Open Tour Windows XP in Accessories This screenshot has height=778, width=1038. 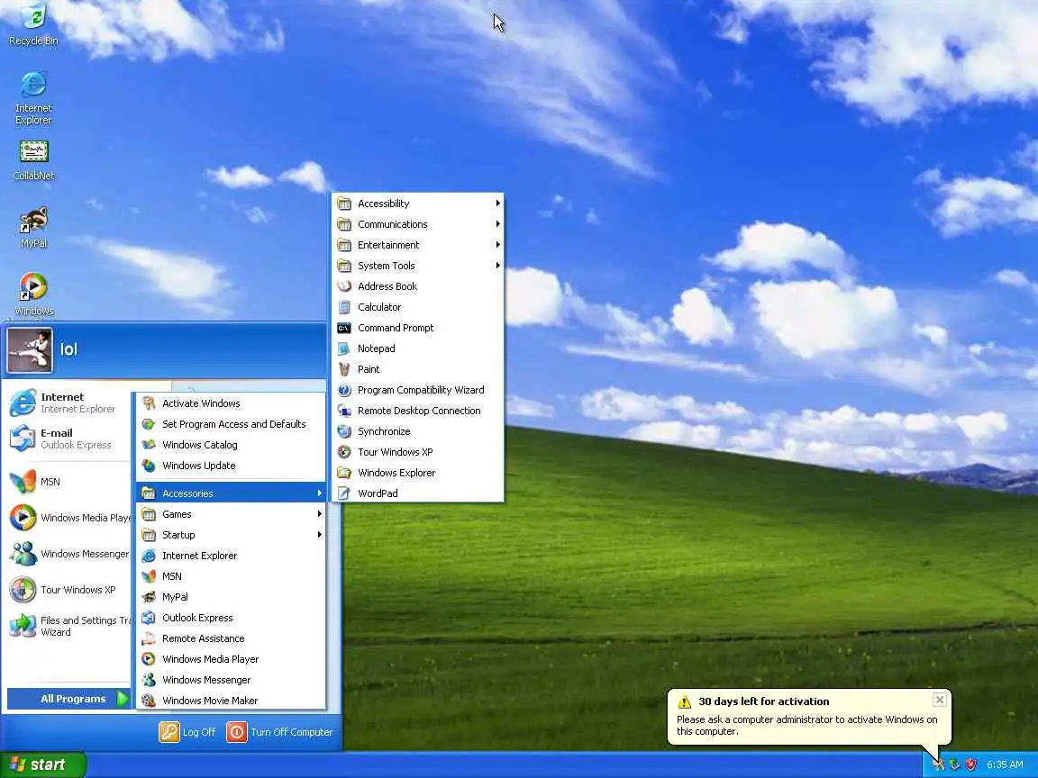[418, 453]
